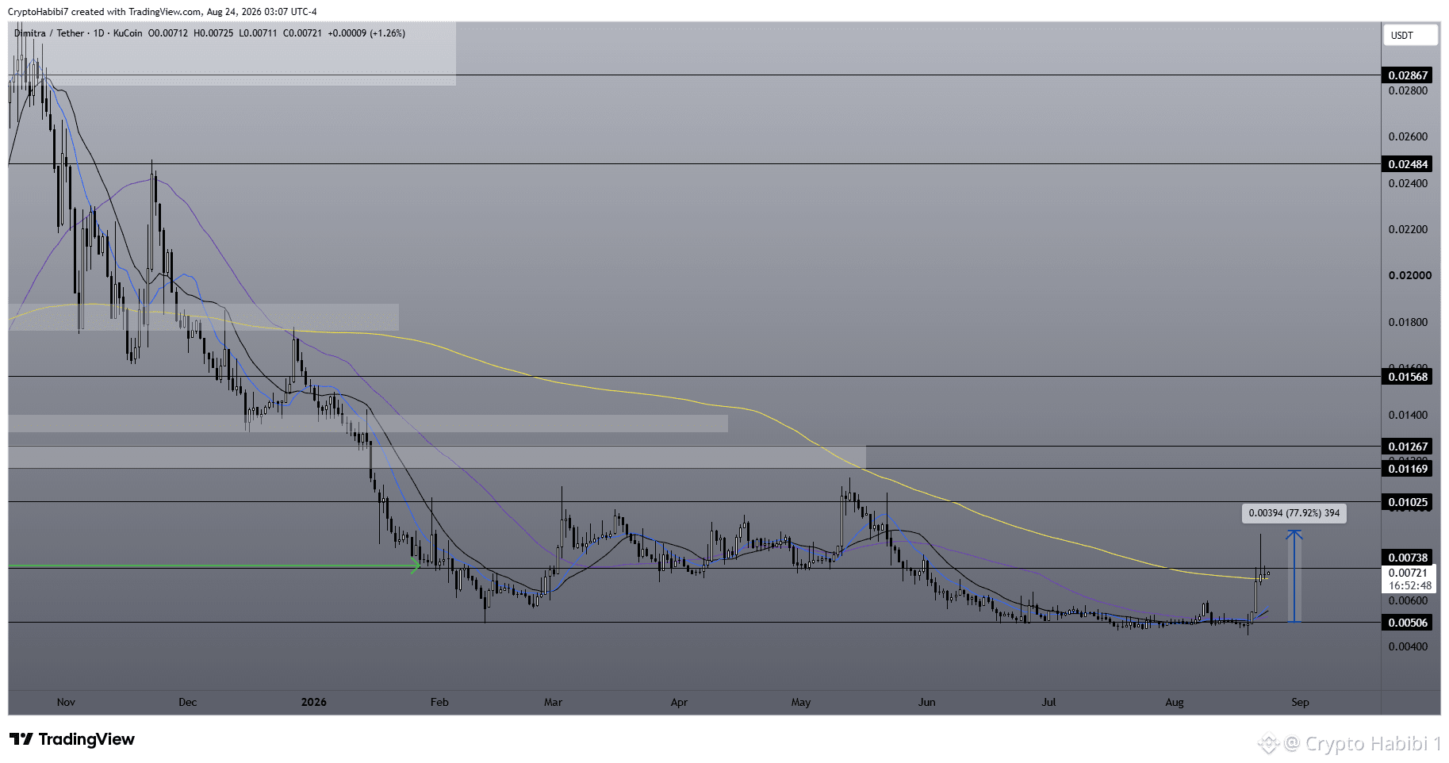Viewport: 1449px width, 763px height.
Task: Click the high value H0.00725
Action: pyautogui.click(x=213, y=33)
